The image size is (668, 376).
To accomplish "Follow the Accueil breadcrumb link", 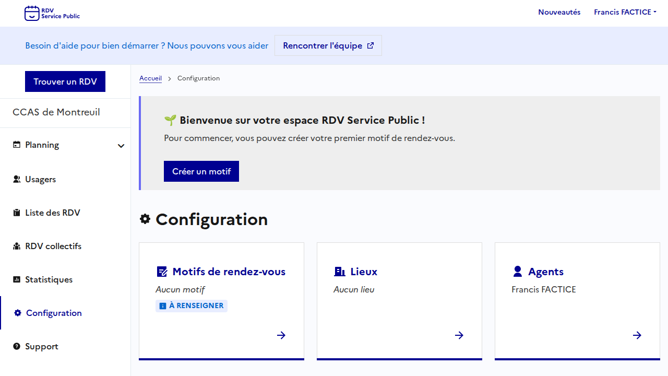I will click(150, 78).
